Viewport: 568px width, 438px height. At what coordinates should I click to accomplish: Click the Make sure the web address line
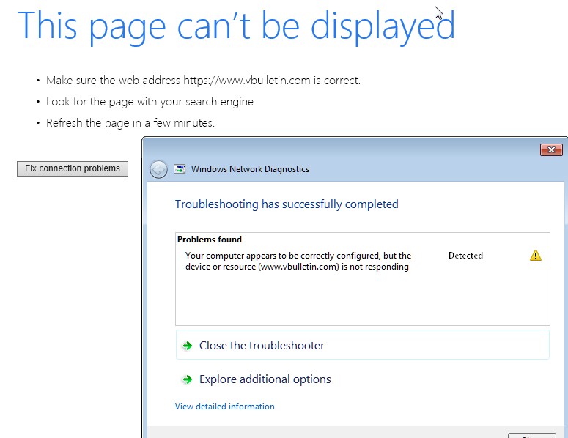[x=203, y=81]
